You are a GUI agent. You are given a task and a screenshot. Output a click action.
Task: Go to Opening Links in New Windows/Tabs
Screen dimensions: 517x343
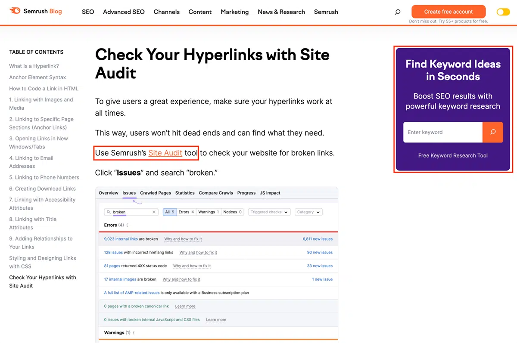pos(38,142)
